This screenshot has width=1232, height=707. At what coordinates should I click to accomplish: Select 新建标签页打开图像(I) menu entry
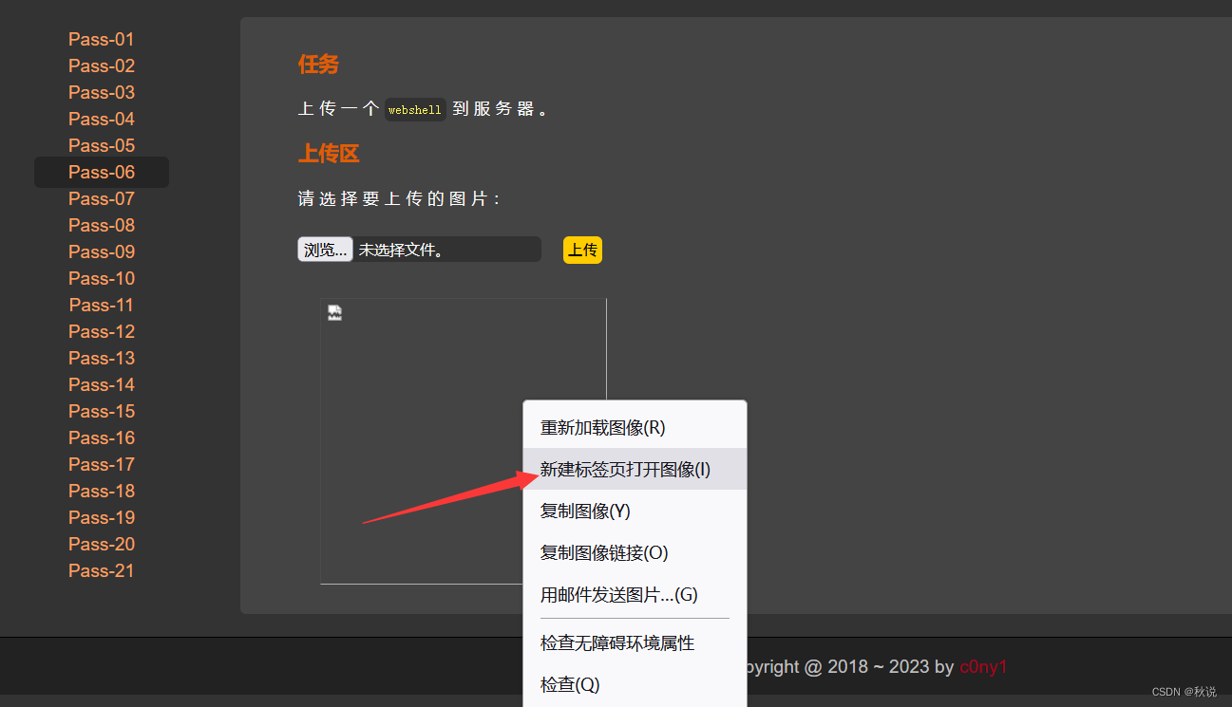coord(635,469)
